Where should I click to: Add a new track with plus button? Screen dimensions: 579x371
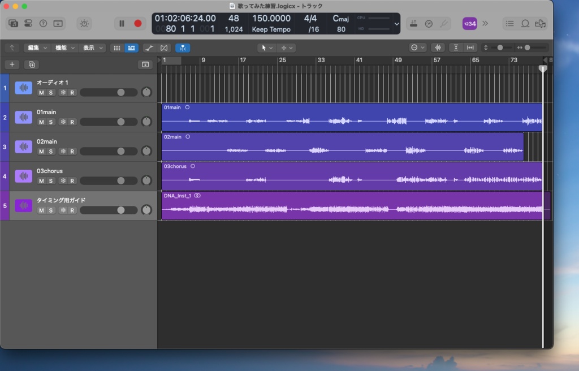point(12,64)
